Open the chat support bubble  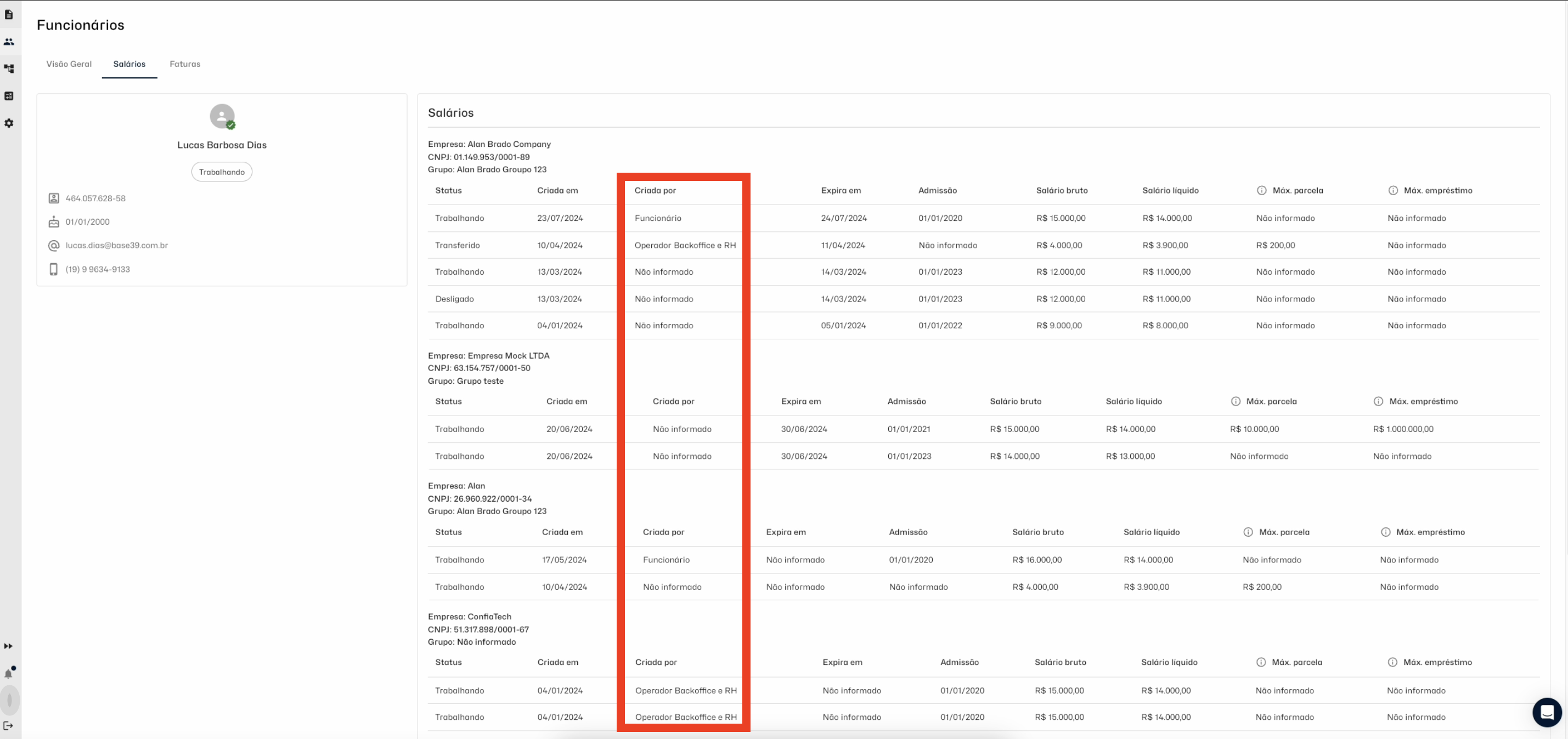pos(1547,712)
